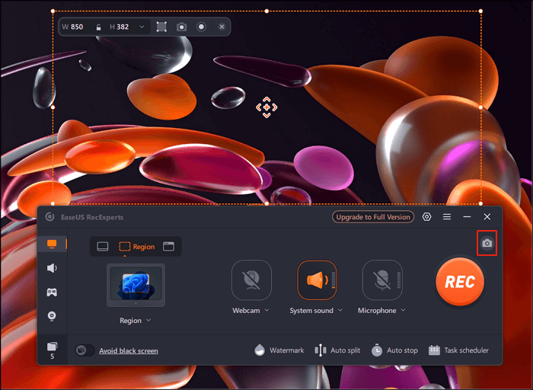Click Upgrade to Full Version button
This screenshot has width=533, height=390.
click(373, 217)
